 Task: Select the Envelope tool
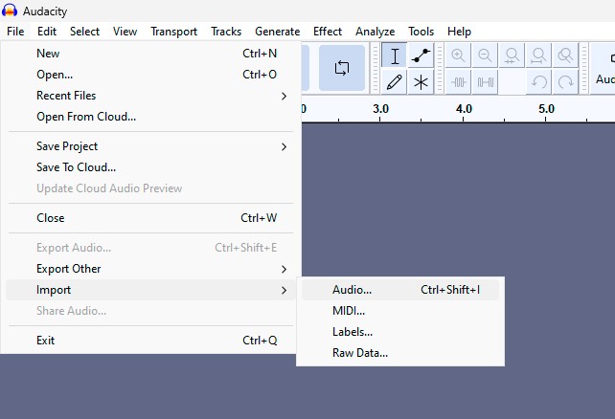coord(421,56)
